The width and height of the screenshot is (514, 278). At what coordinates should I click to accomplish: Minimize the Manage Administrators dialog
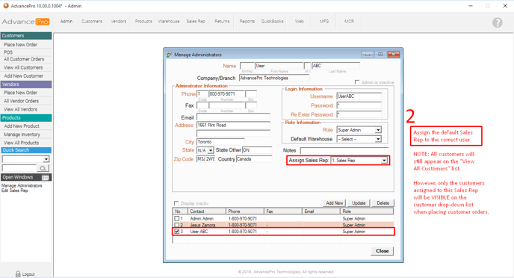[368, 55]
